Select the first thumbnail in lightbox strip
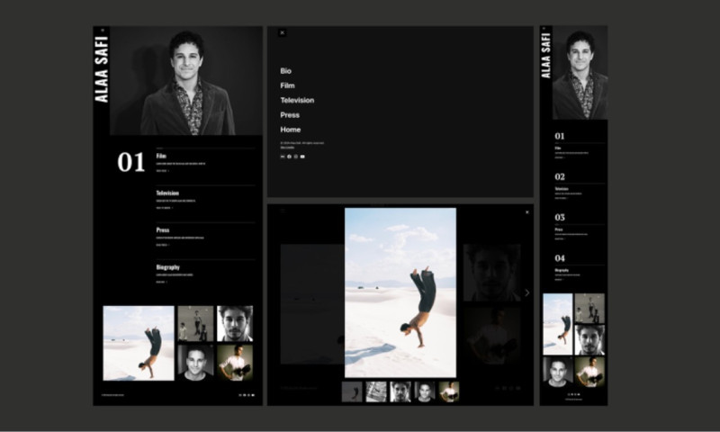720x432 pixels. coord(352,391)
